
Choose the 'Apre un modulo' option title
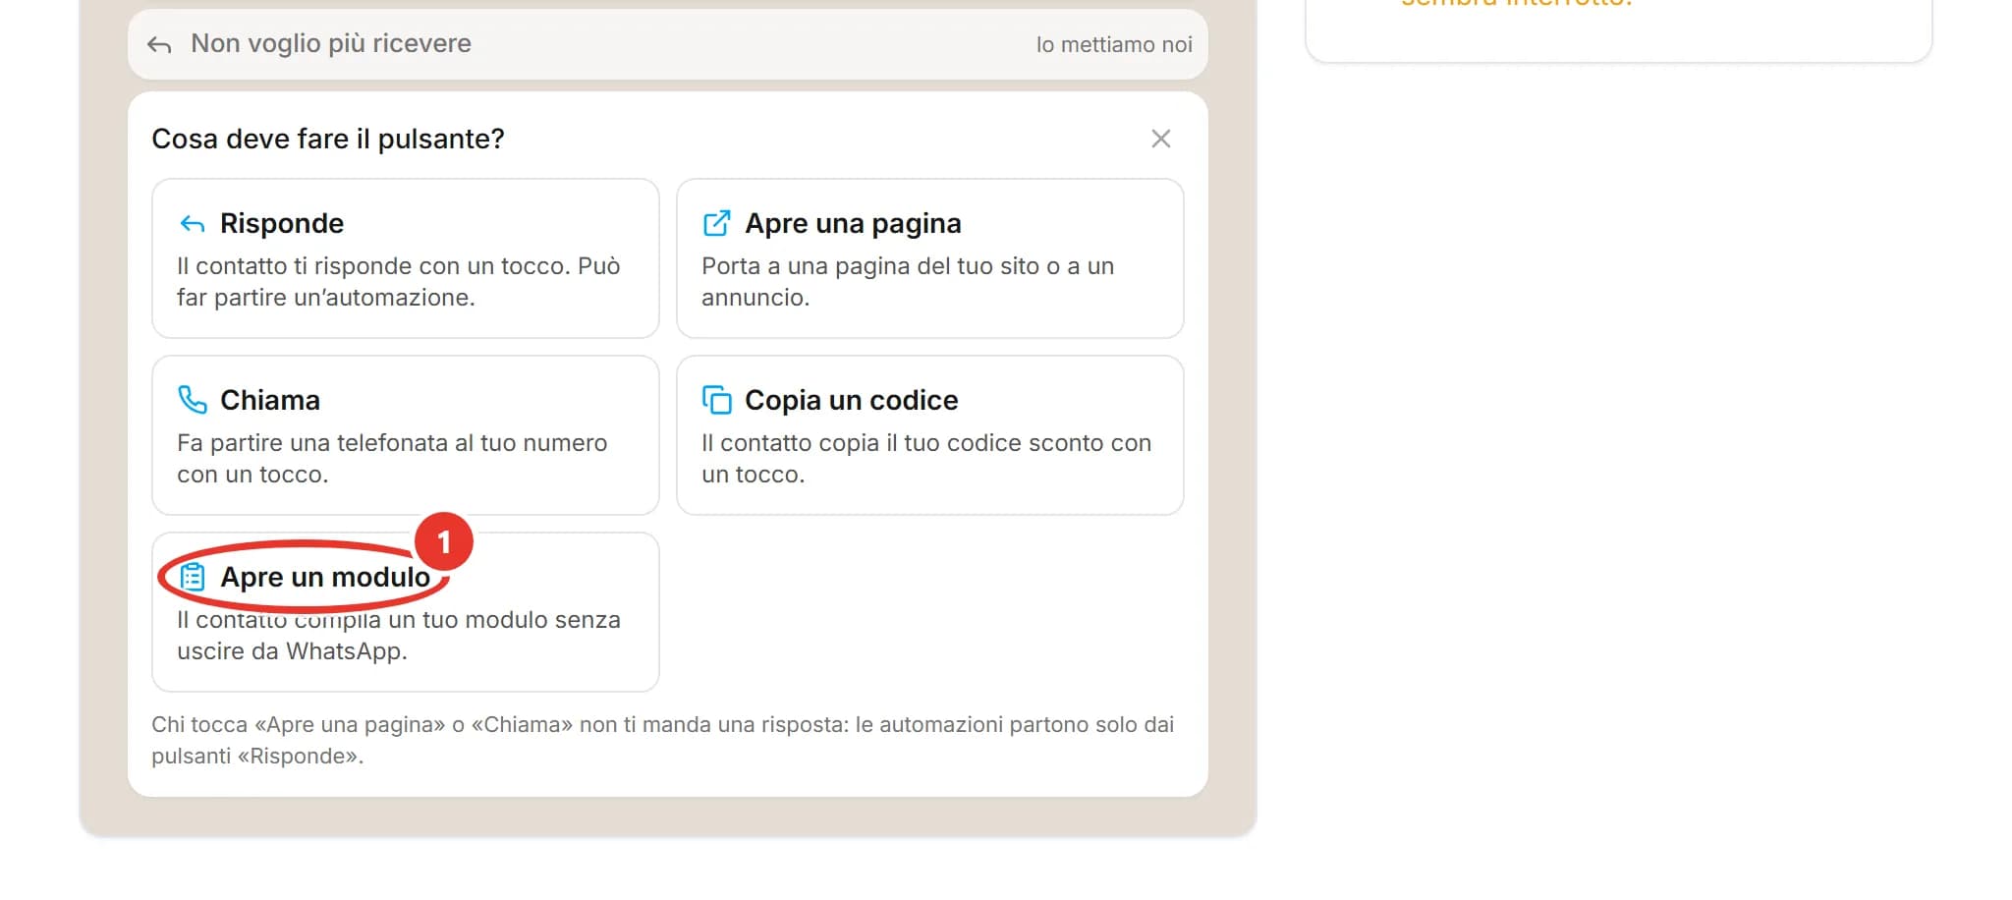coord(325,577)
